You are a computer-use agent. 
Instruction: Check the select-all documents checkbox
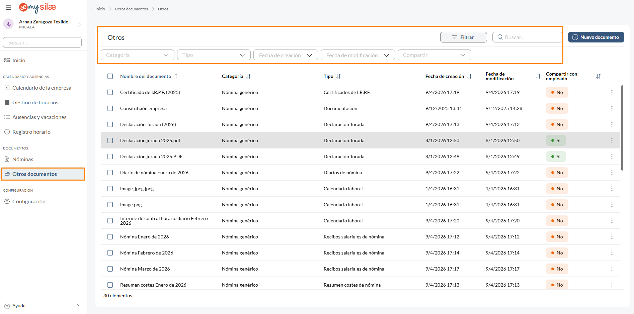[110, 76]
